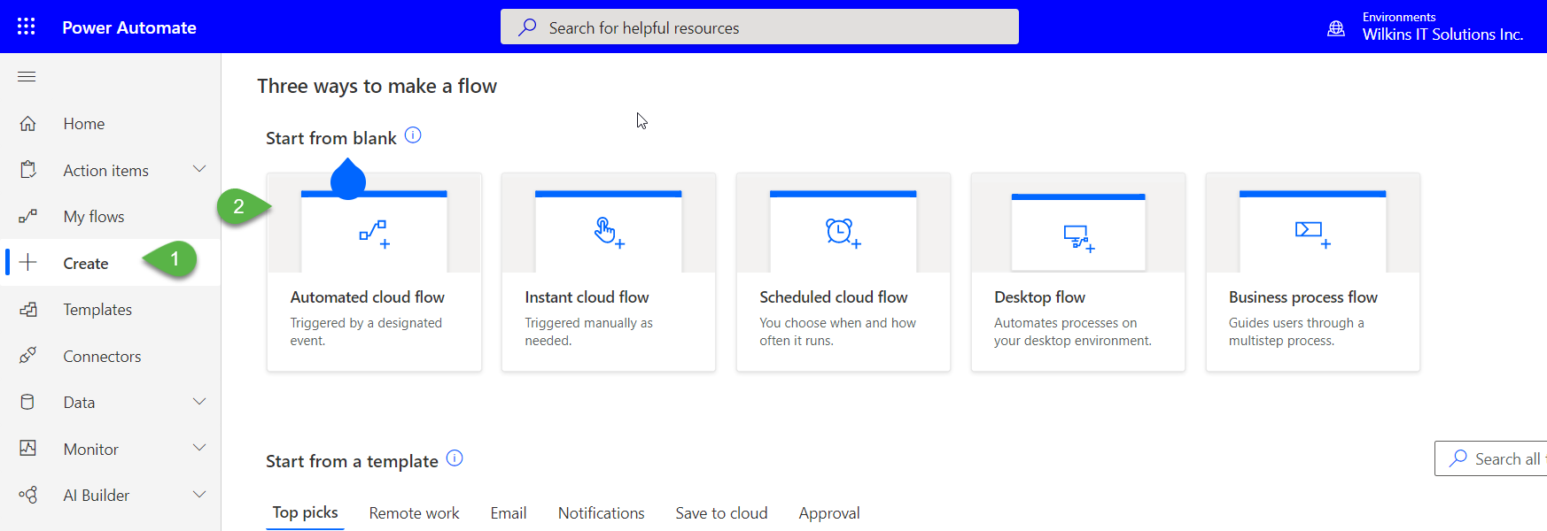The height and width of the screenshot is (531, 1547).
Task: Click the AI Builder icon
Action: click(28, 496)
